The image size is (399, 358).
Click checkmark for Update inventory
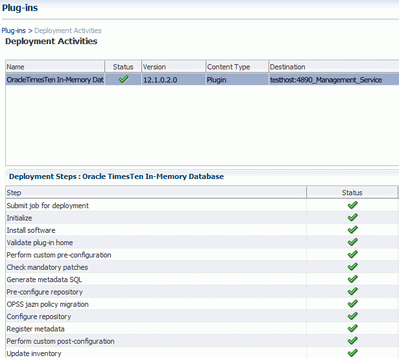(x=352, y=353)
